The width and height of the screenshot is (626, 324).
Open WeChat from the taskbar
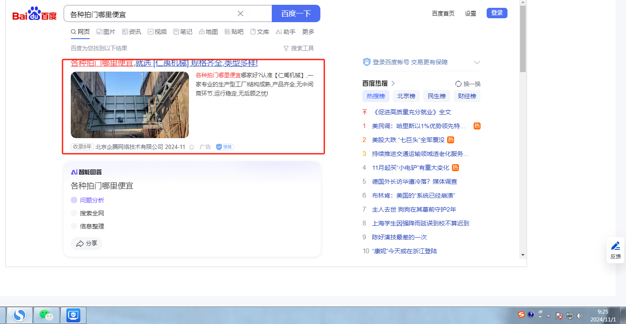(46, 315)
